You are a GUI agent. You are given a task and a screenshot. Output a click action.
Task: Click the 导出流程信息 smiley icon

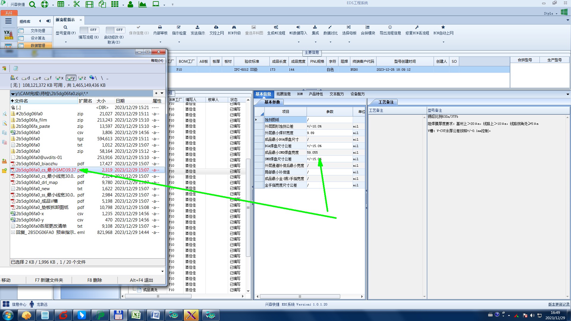pyautogui.click(x=390, y=27)
